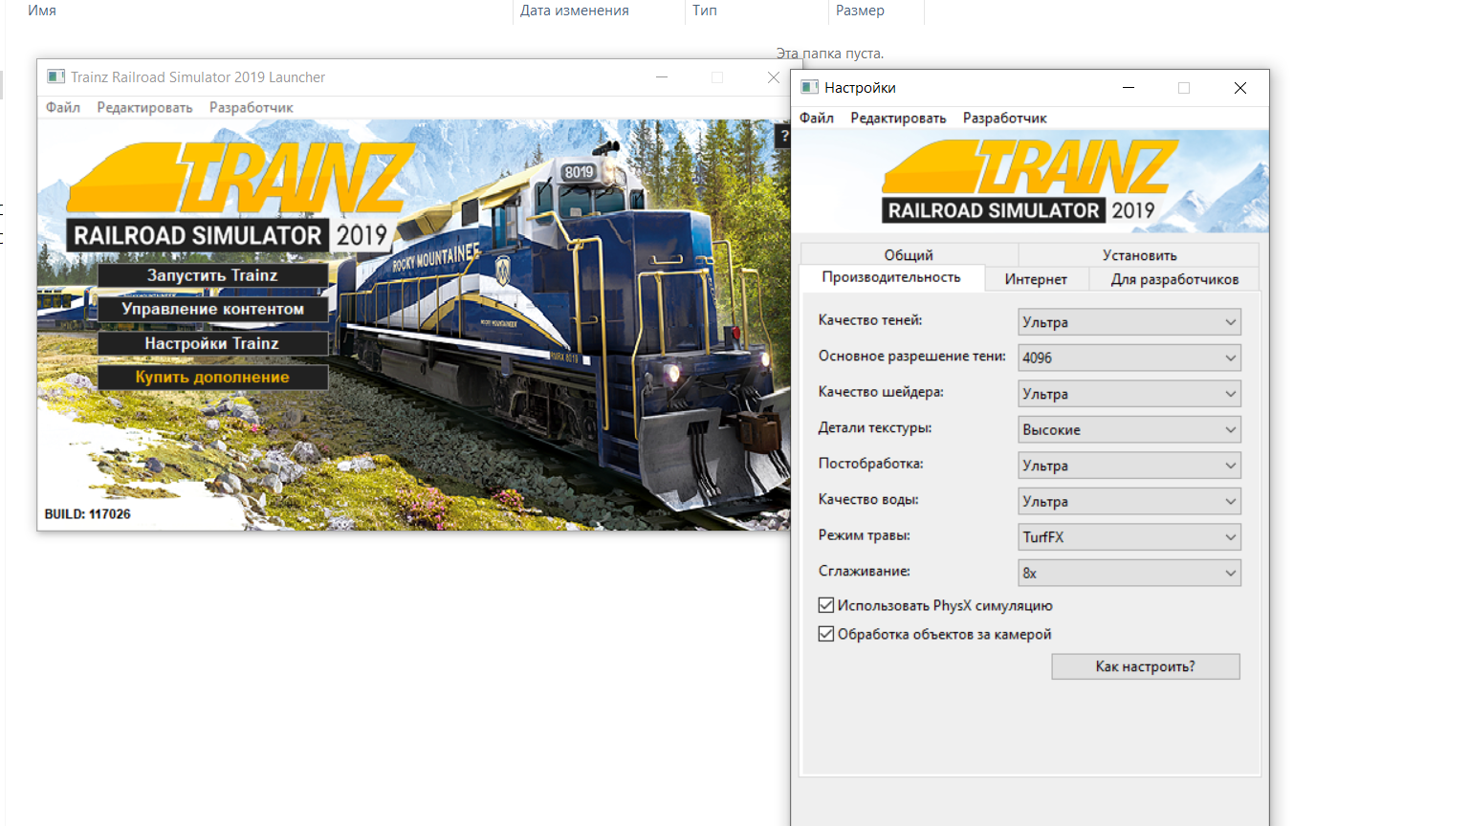Close the Trainz Launcher window
Image resolution: width=1469 pixels, height=826 pixels.
click(773, 77)
